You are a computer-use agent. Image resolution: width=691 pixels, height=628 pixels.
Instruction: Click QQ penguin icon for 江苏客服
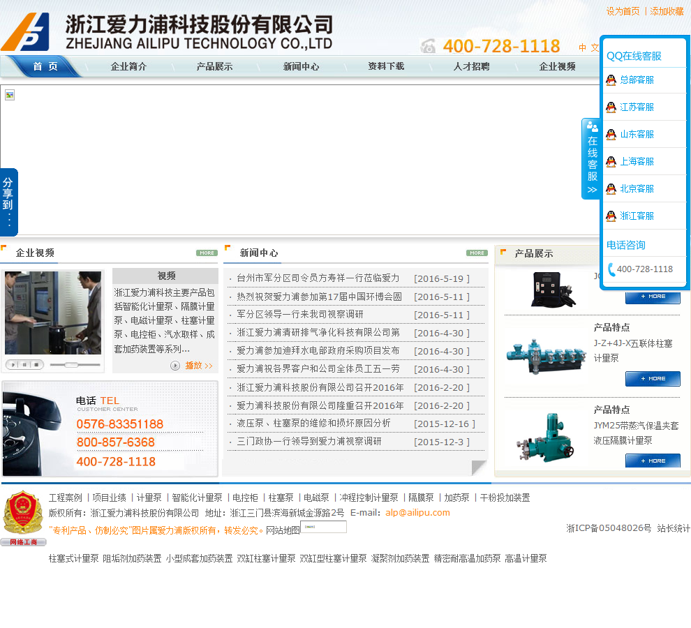[611, 107]
